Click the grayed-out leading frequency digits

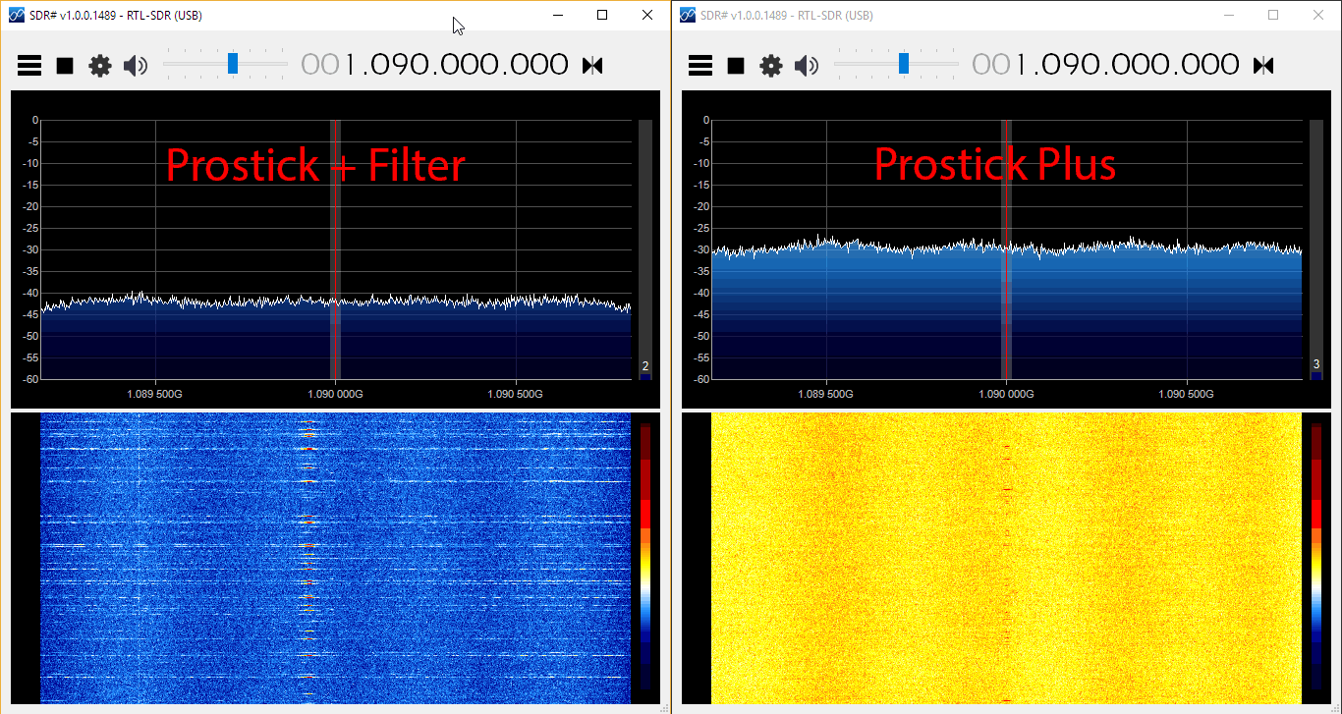tap(317, 64)
